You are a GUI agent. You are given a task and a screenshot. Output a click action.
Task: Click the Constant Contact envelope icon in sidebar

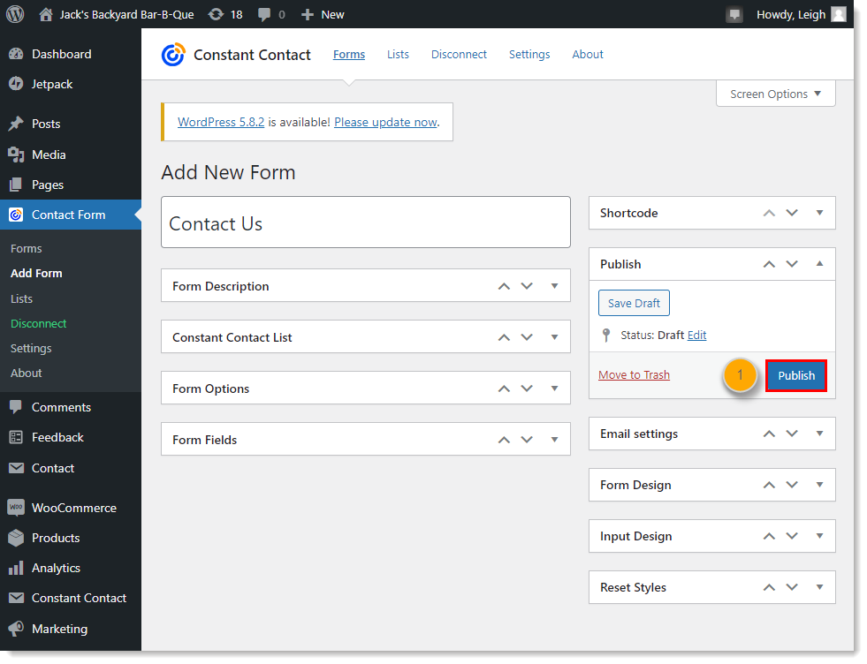click(16, 598)
